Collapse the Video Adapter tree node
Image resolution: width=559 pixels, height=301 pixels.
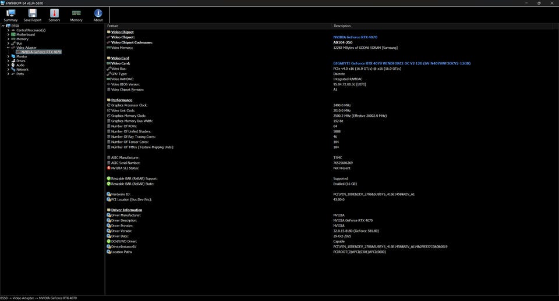(x=8, y=48)
